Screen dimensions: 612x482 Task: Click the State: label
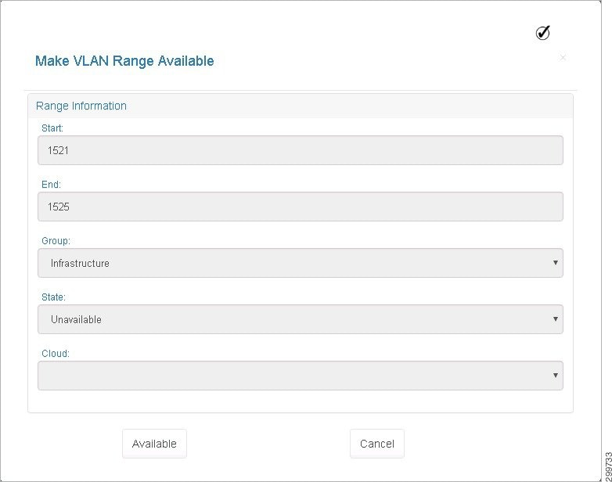click(x=53, y=297)
